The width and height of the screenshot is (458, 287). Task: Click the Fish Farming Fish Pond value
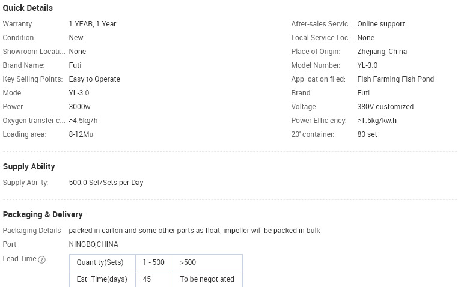[395, 79]
